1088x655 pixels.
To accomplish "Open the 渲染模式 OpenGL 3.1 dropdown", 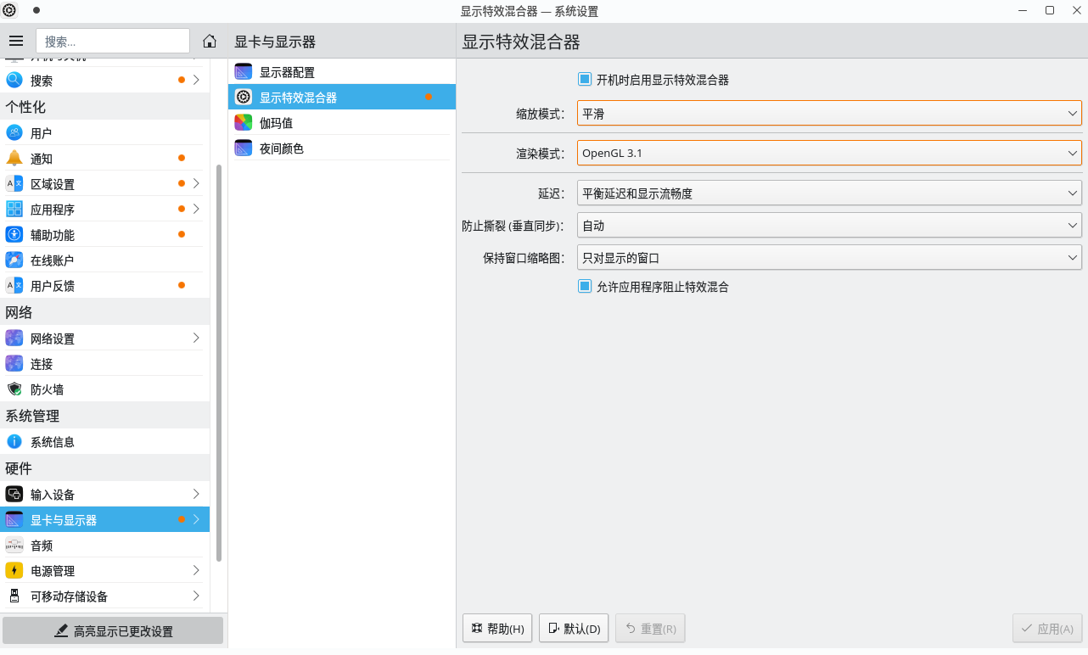I will tap(829, 154).
